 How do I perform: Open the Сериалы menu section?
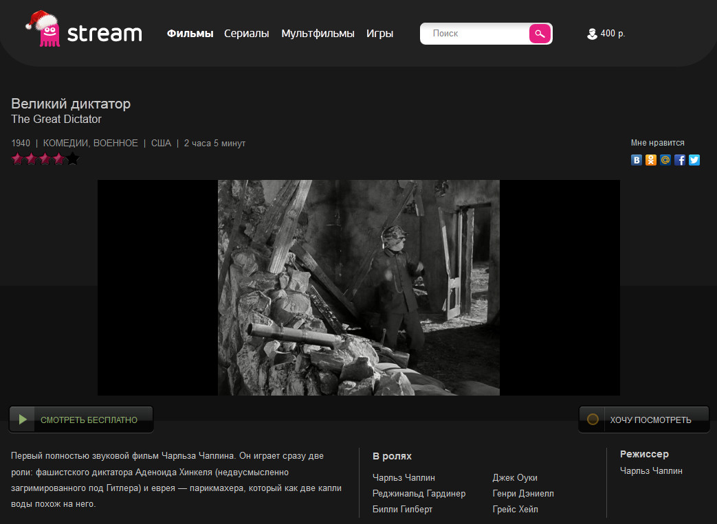point(246,34)
